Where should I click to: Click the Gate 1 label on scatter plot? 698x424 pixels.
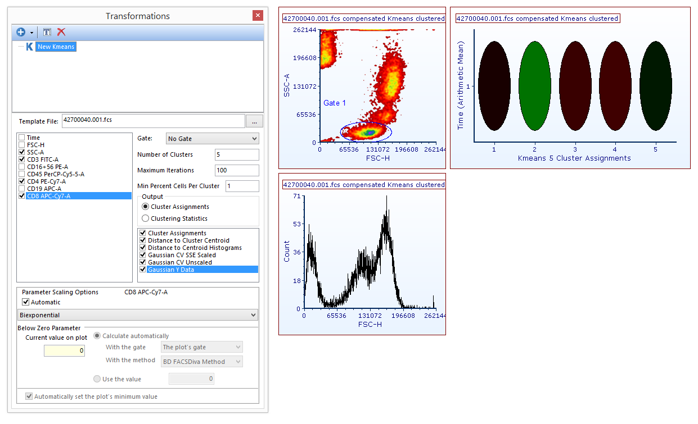tap(335, 103)
